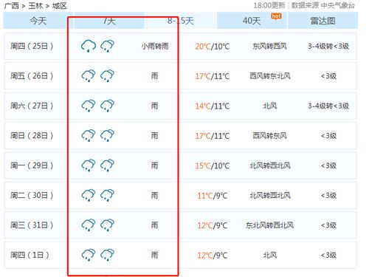Image resolution: width=369 pixels, height=277 pixels.
Task: Click 3-4级转<3级 for 周四 25日
Action: (328, 46)
